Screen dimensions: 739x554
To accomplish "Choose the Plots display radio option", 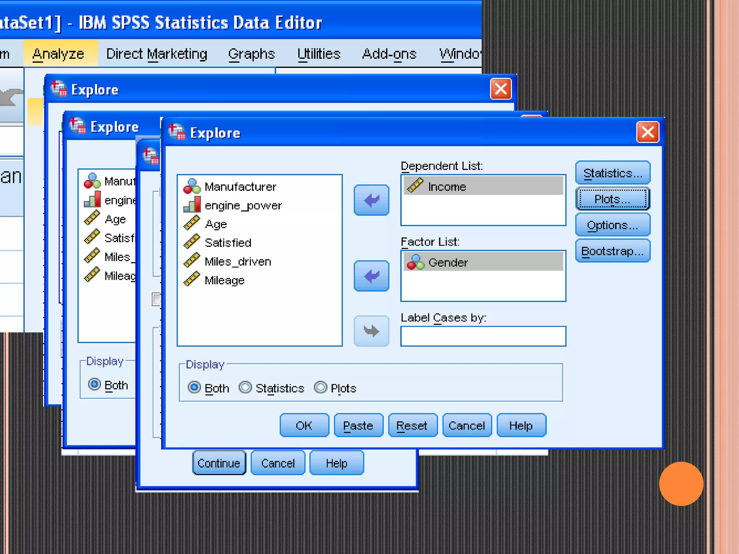I will coord(320,388).
